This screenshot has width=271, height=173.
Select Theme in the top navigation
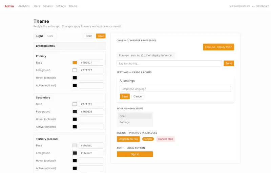(73, 6)
